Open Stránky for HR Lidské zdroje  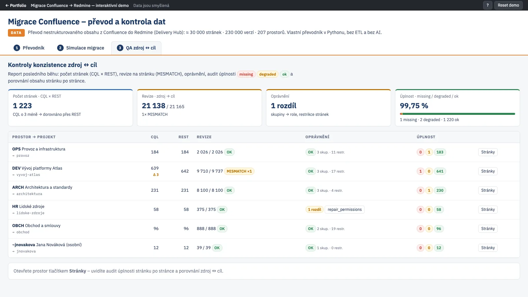(488, 210)
